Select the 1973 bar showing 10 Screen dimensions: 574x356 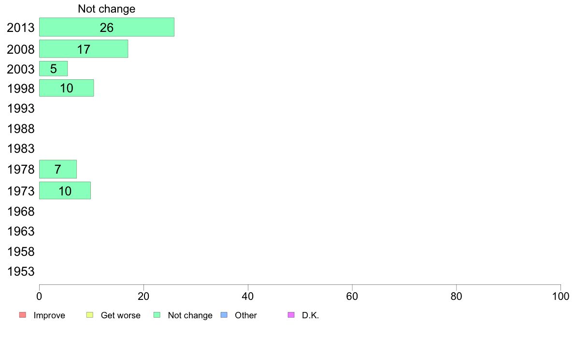point(65,191)
